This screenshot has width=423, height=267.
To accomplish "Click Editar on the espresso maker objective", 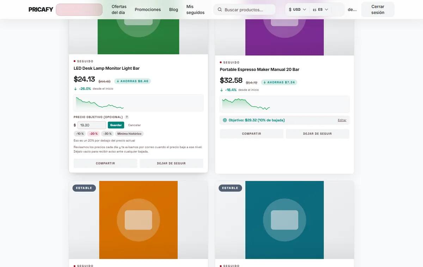I will [342, 120].
